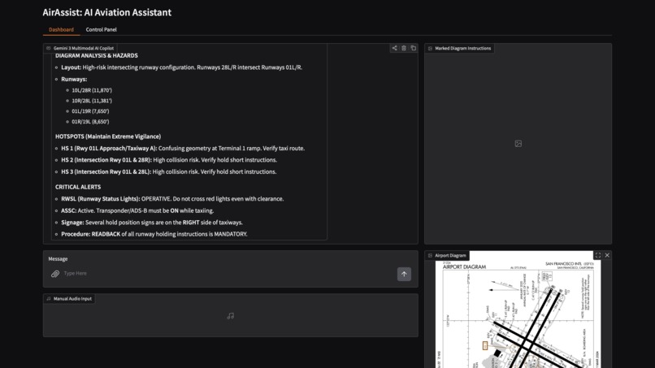The image size is (655, 368).
Task: Select the DIAGRAM ANALYSIS & HAZARDS heading
Action: pyautogui.click(x=97, y=55)
